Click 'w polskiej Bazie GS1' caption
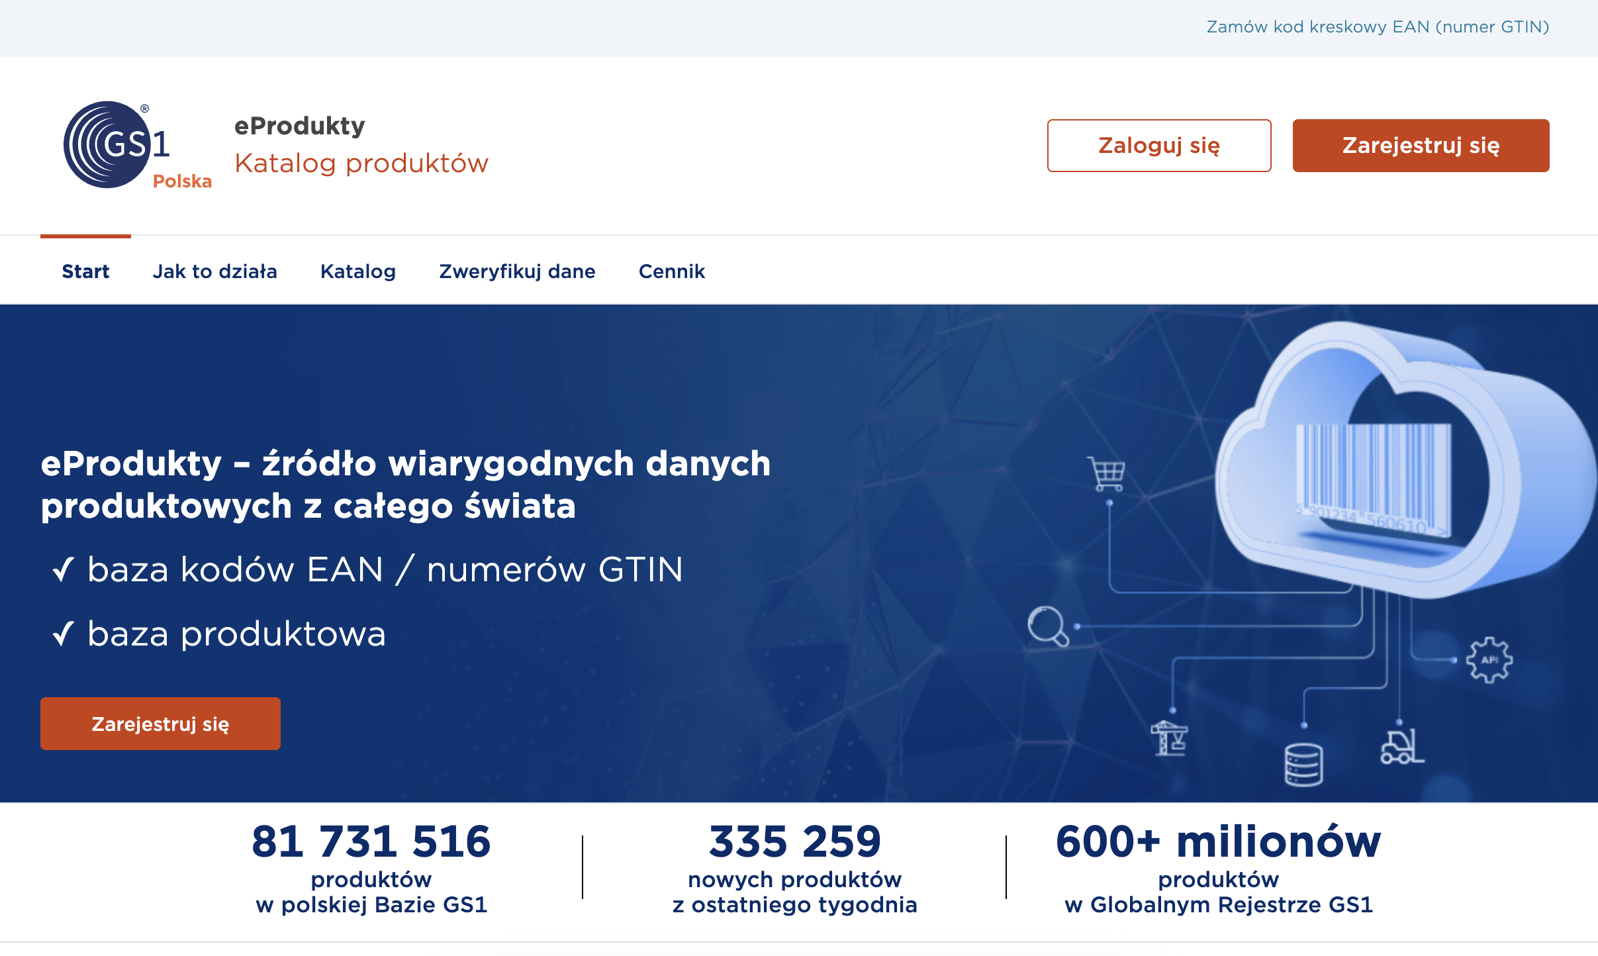This screenshot has height=956, width=1598. (x=371, y=905)
